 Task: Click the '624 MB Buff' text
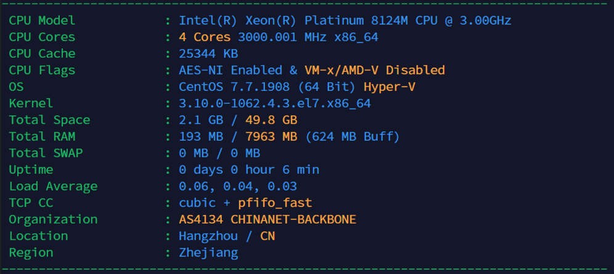tap(353, 136)
